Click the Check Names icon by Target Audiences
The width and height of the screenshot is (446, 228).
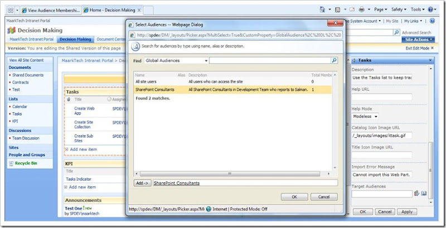tap(416, 194)
